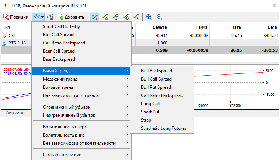
Task: Click the Позиции toolbar button
Action: tap(16, 17)
